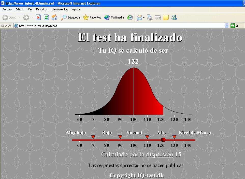This screenshot has width=245, height=179.
Task: Launch Messenger people icon
Action: coord(174,17)
